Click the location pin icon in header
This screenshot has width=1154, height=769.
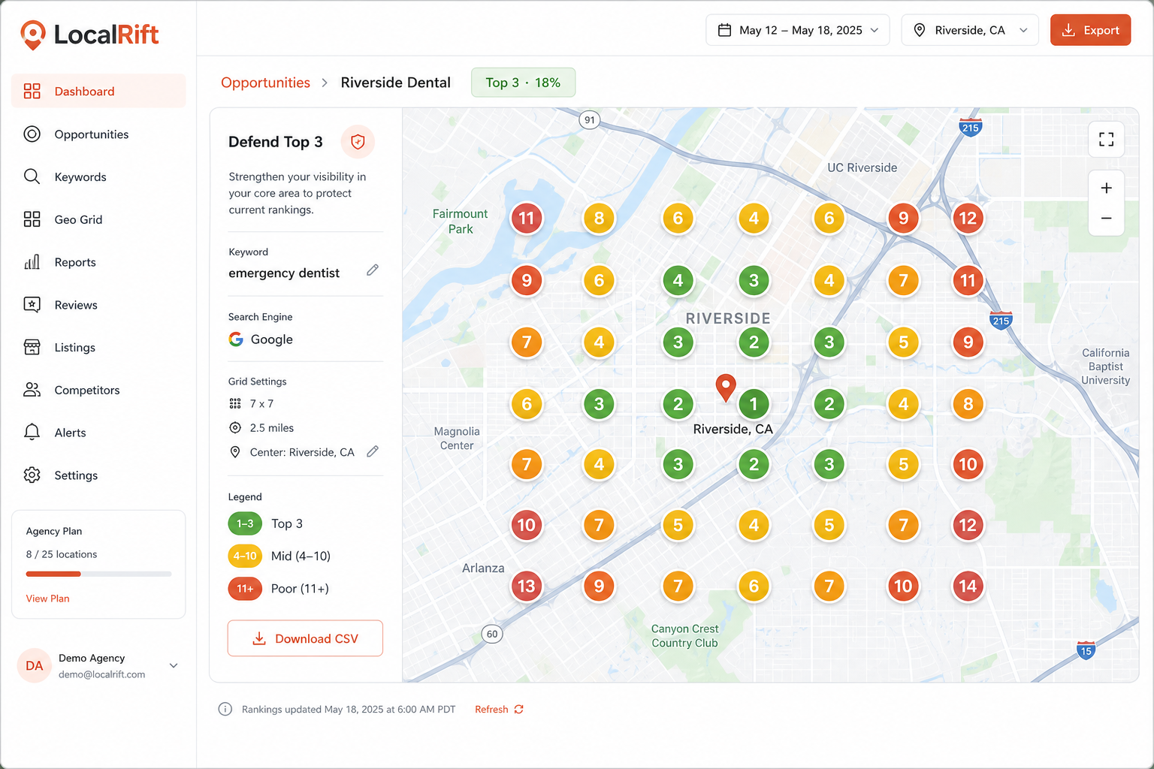(x=919, y=30)
